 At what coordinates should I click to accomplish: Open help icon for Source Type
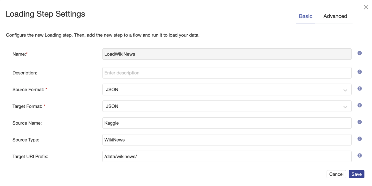tap(360, 139)
